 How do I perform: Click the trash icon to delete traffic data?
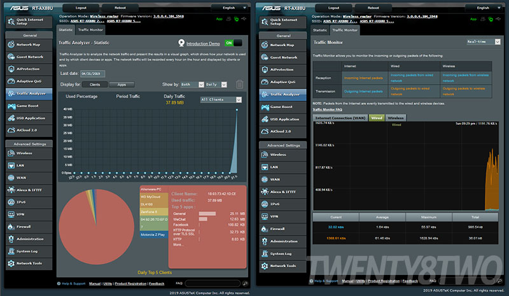click(239, 84)
